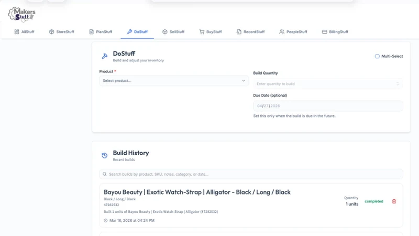Viewport: 419px width, 236px height.
Task: Switch to the PlanStuff tab
Action: (x=101, y=32)
